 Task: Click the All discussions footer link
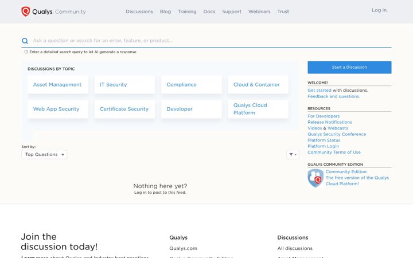coord(295,248)
